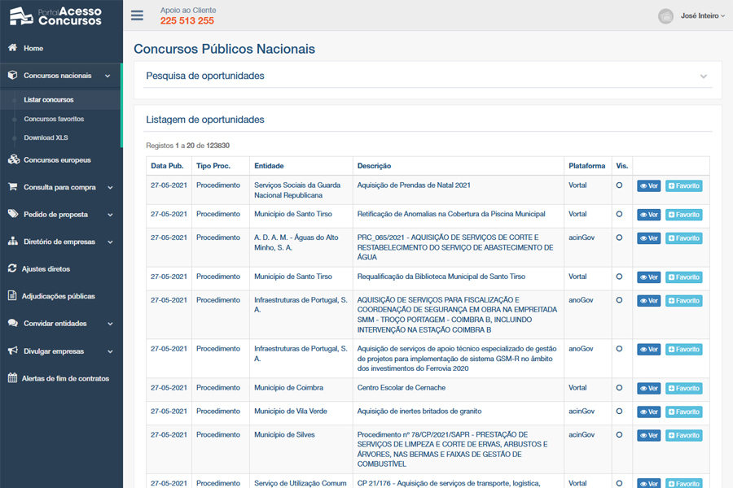Image resolution: width=733 pixels, height=488 pixels.
Task: Click the Concursos nacionais cube icon
Action: pyautogui.click(x=12, y=75)
